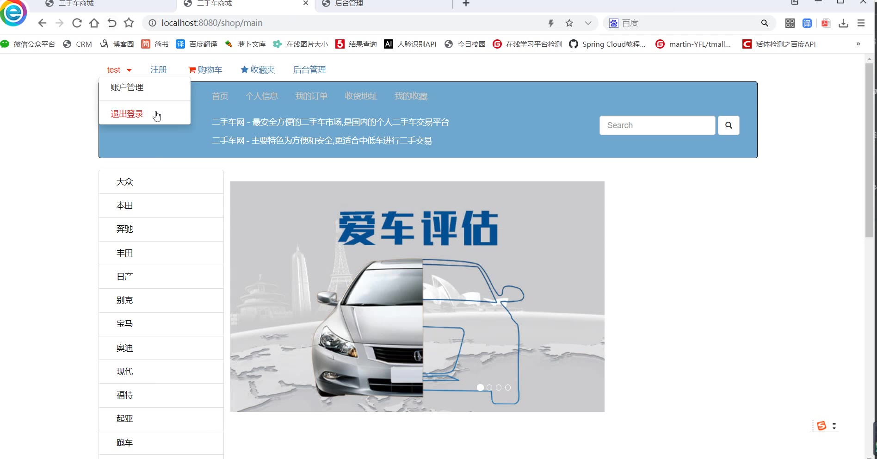Screen dimensions: 877x459
Task: Select the second carousel indicator dot
Action: point(489,387)
